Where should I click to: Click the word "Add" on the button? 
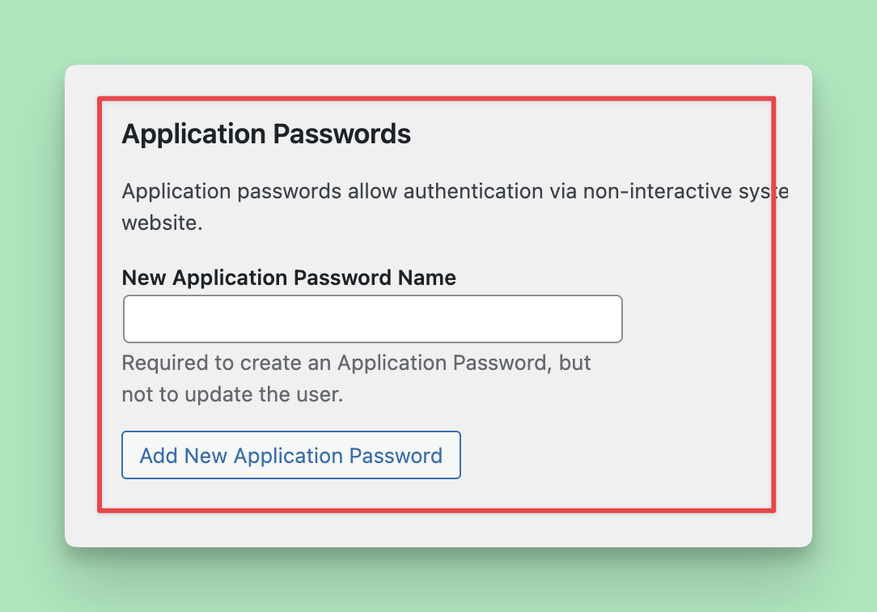tap(159, 455)
